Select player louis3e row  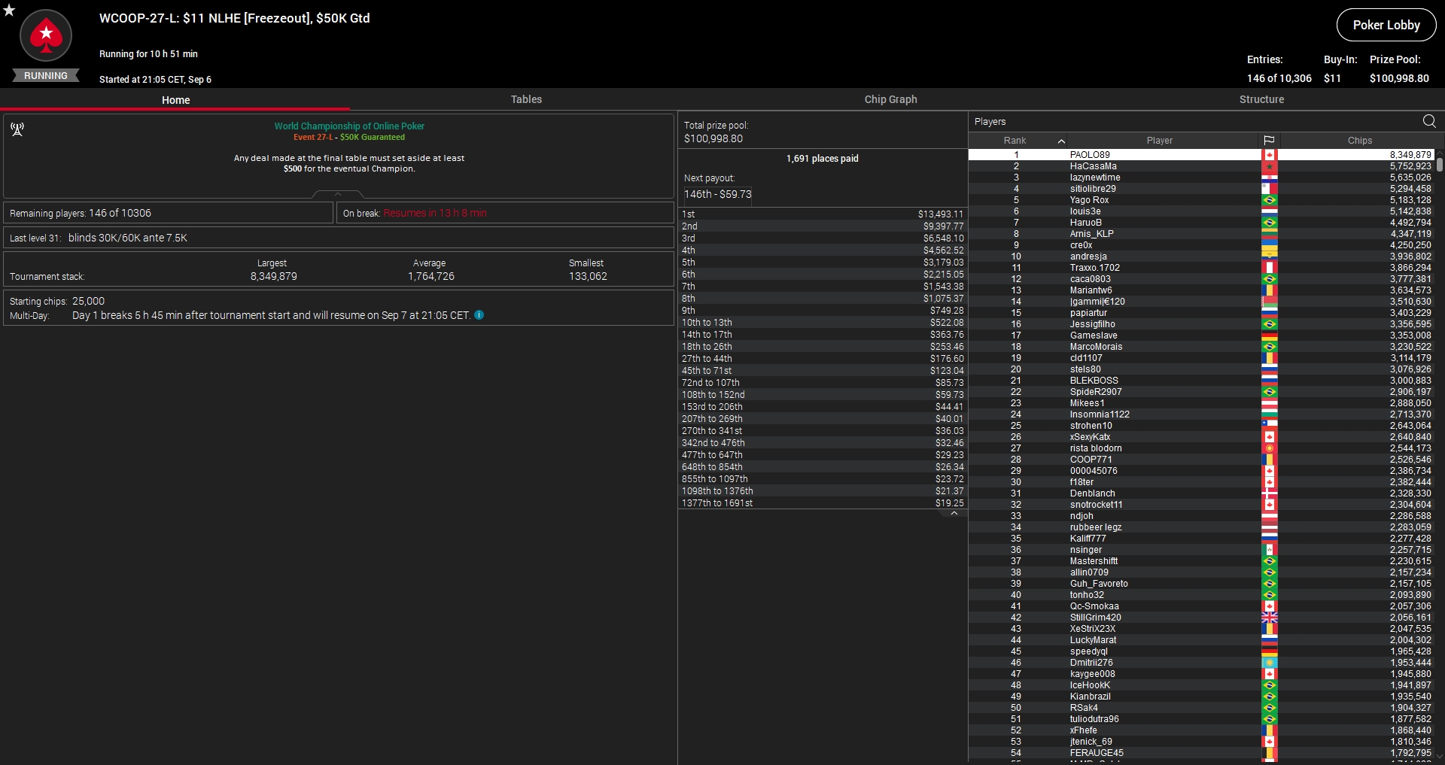tap(1201, 211)
